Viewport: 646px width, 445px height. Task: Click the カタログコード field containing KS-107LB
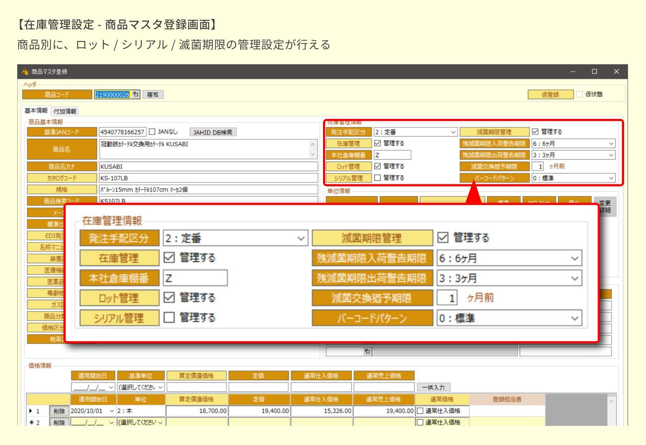(x=208, y=178)
